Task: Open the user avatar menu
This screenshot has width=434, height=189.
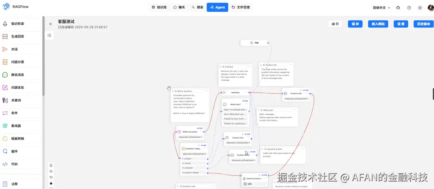Action: point(431,8)
